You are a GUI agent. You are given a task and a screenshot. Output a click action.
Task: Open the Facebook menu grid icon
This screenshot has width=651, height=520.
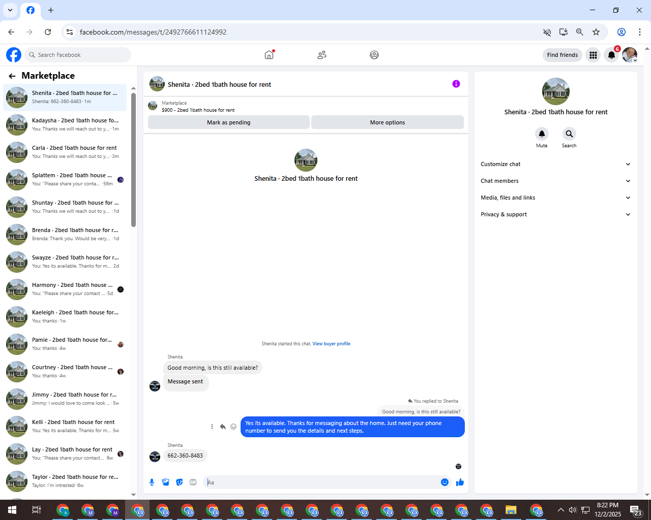(593, 55)
